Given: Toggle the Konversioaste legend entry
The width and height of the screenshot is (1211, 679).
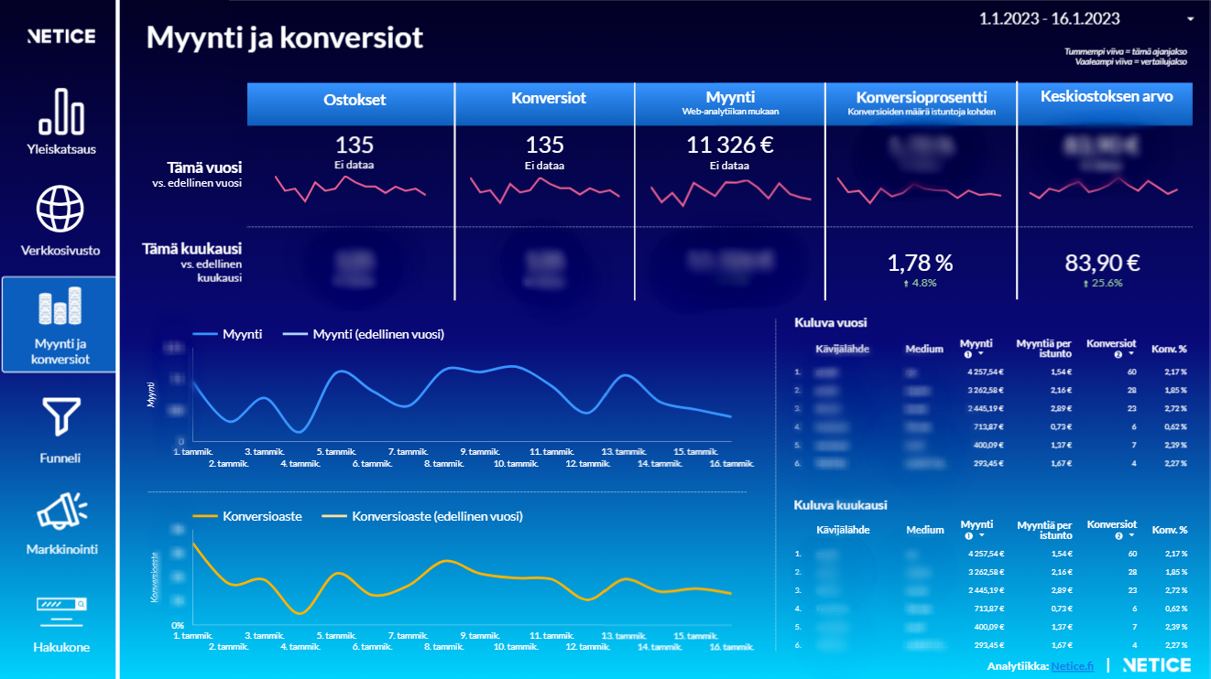Looking at the screenshot, I should 247,516.
